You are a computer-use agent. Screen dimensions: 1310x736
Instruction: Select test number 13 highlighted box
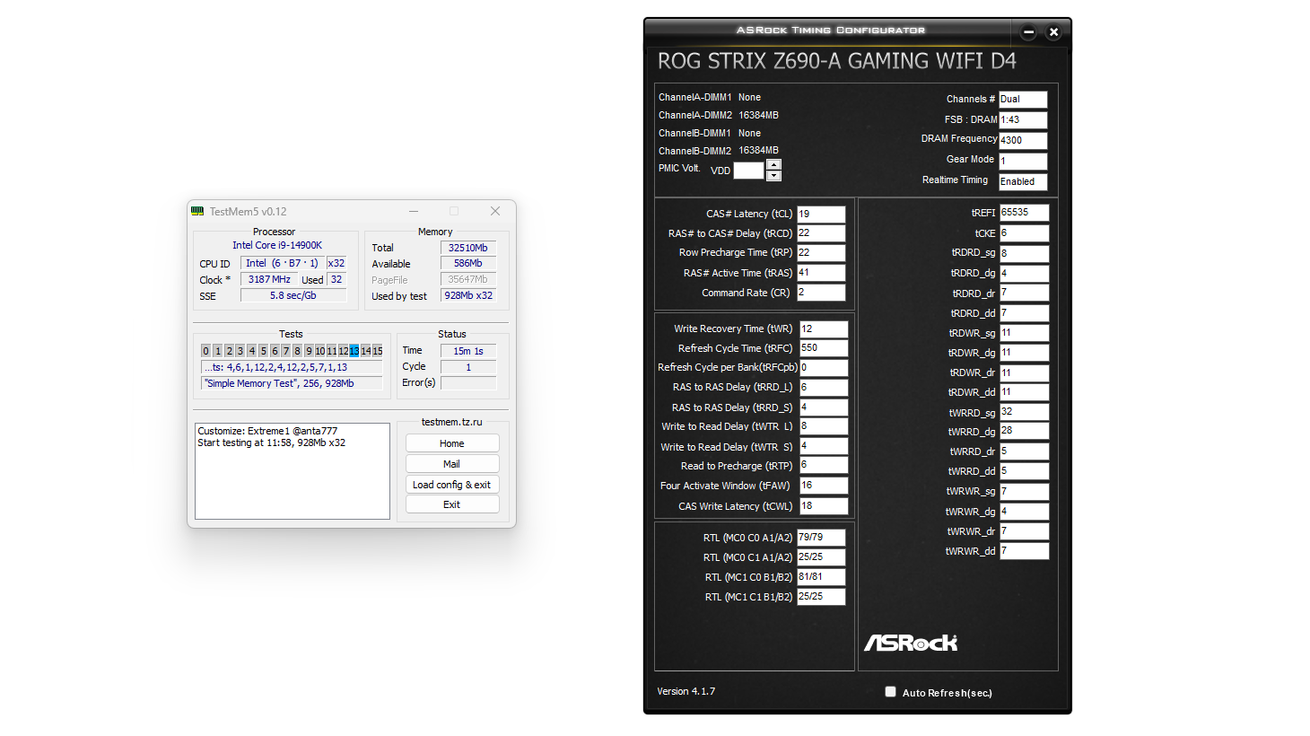(354, 351)
